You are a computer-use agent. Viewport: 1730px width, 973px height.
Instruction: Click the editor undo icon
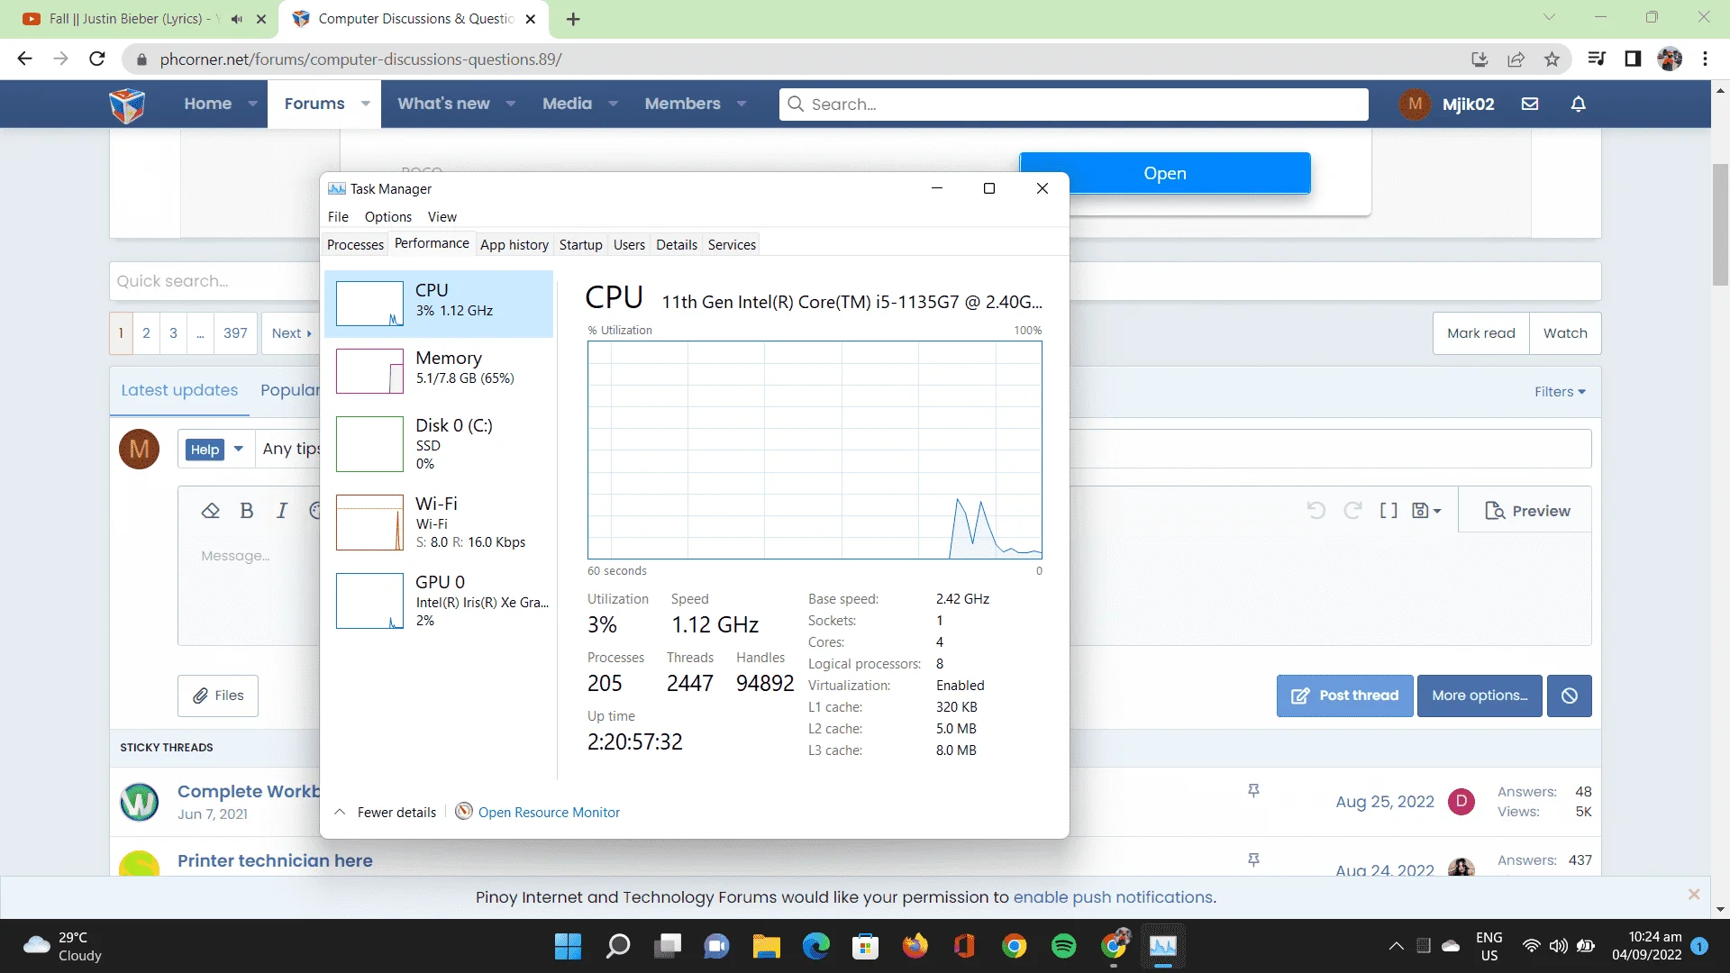(1316, 511)
